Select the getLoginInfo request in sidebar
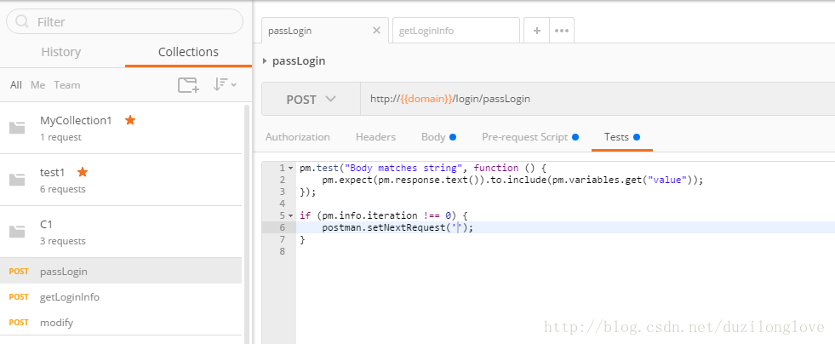Image resolution: width=835 pixels, height=344 pixels. pos(70,297)
